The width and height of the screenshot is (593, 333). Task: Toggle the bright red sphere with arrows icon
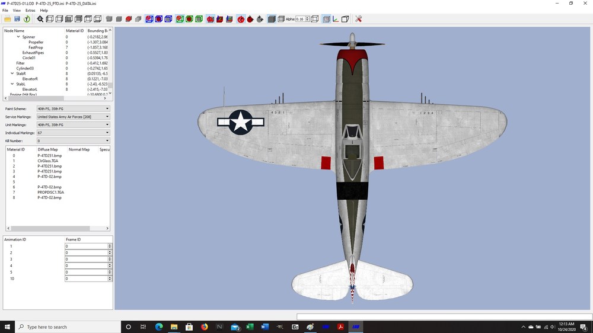click(x=241, y=19)
